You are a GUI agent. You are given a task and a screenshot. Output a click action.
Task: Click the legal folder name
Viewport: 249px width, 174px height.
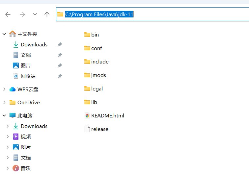97,89
